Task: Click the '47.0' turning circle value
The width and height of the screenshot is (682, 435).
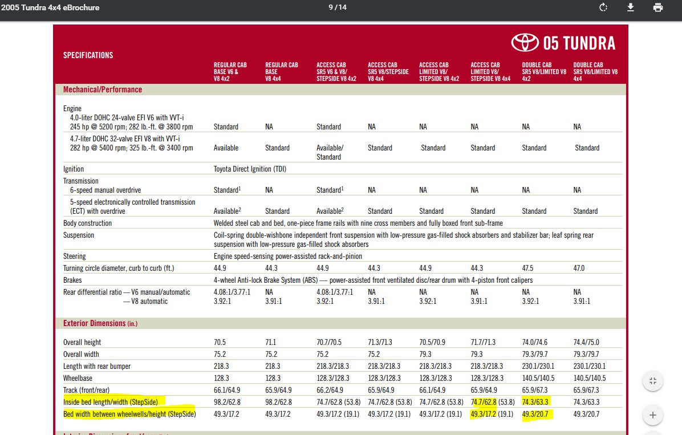Action: point(579,269)
